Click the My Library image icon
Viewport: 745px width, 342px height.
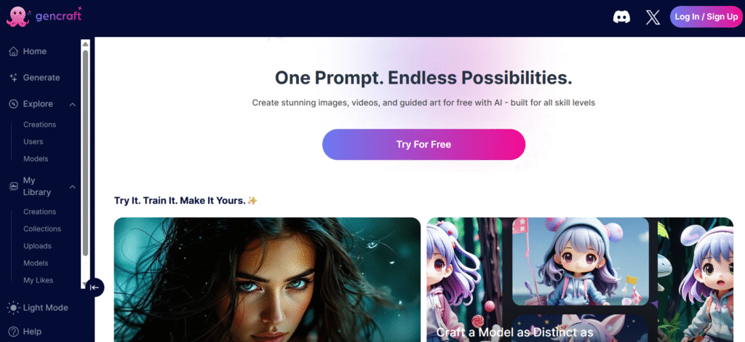[13, 187]
